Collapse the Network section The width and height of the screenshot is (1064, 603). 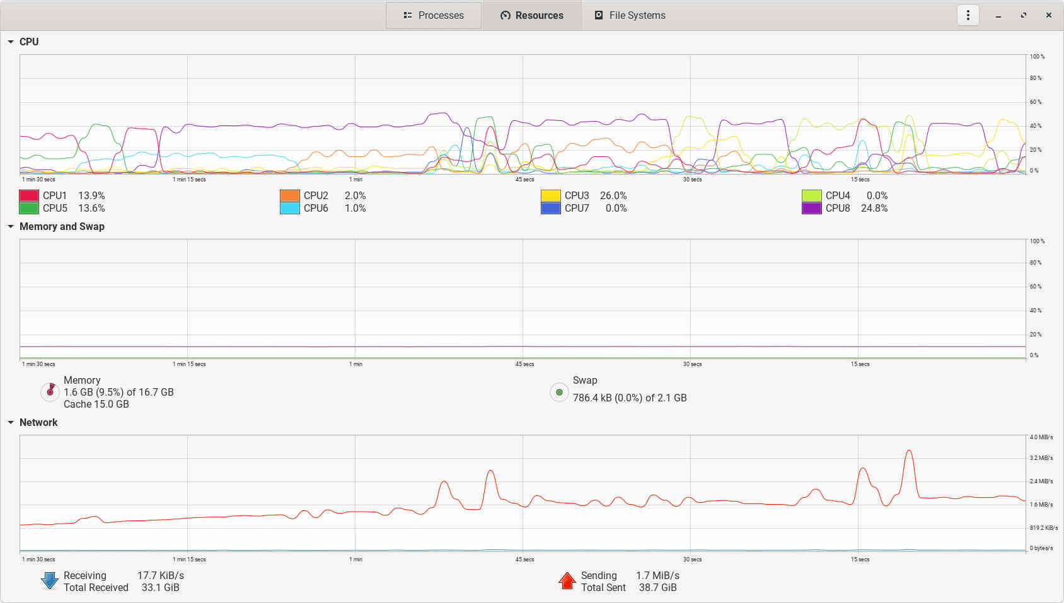11,422
